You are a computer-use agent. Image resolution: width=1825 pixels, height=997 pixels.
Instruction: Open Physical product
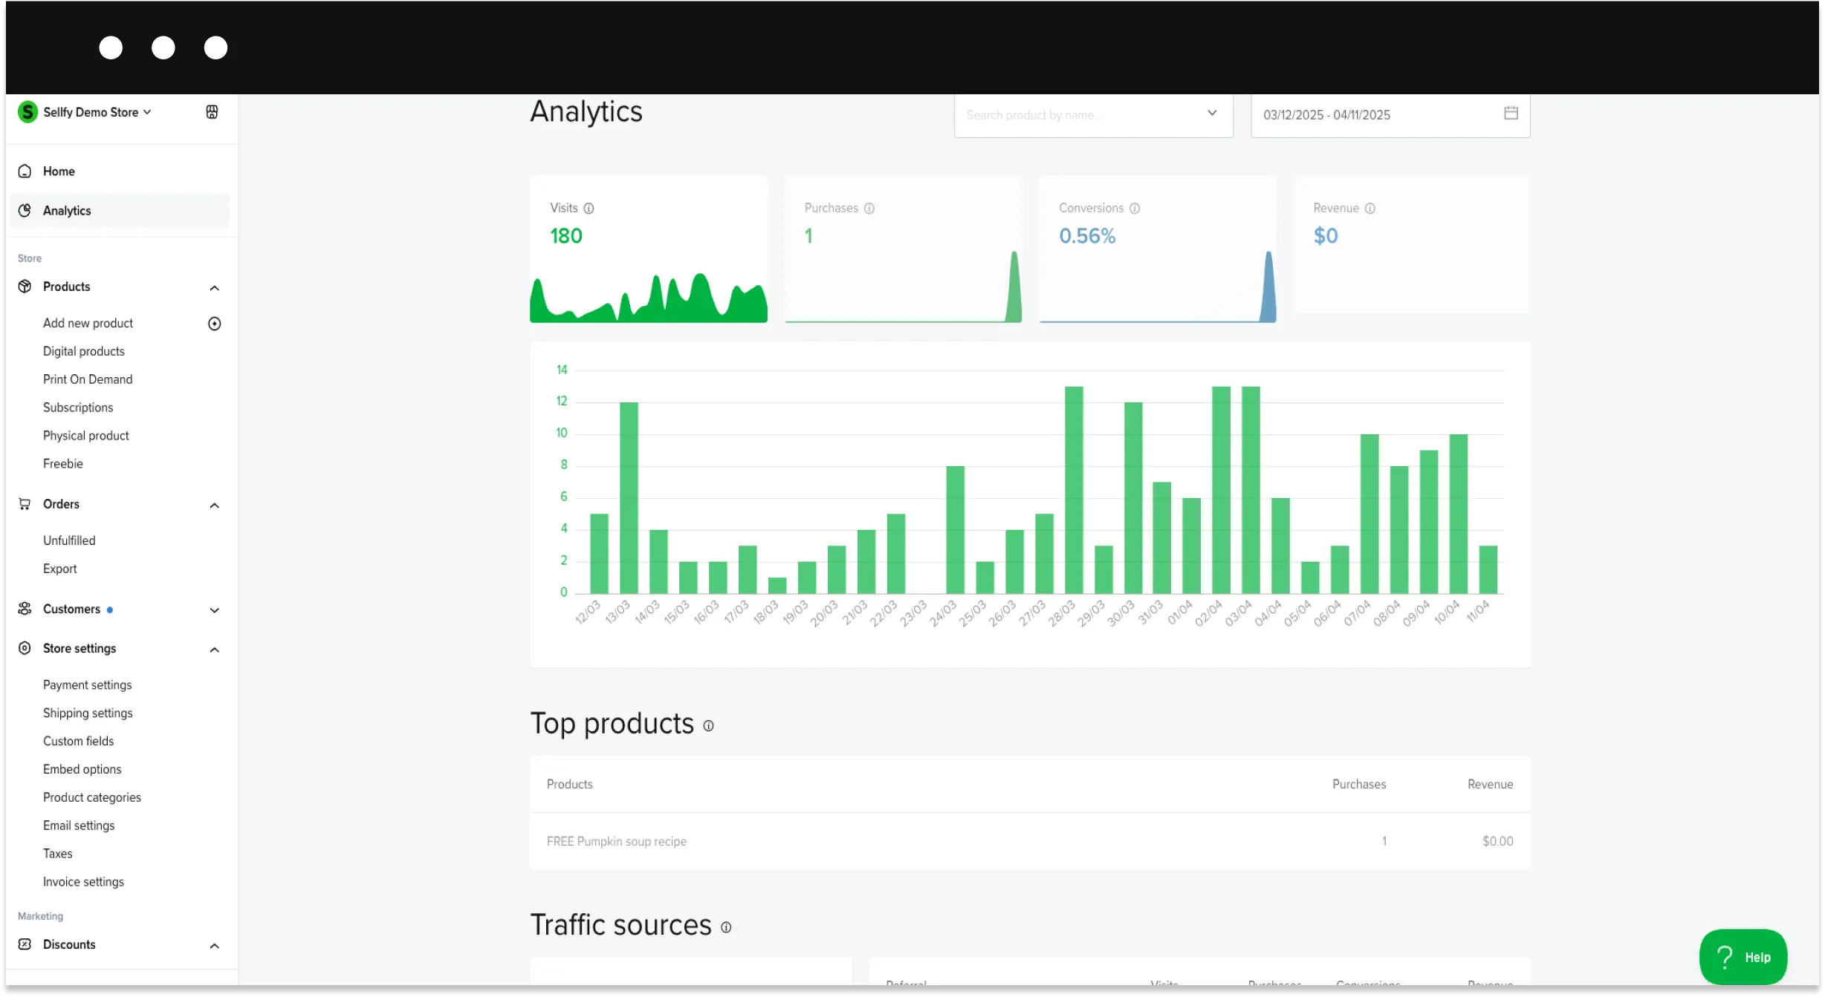tap(85, 436)
